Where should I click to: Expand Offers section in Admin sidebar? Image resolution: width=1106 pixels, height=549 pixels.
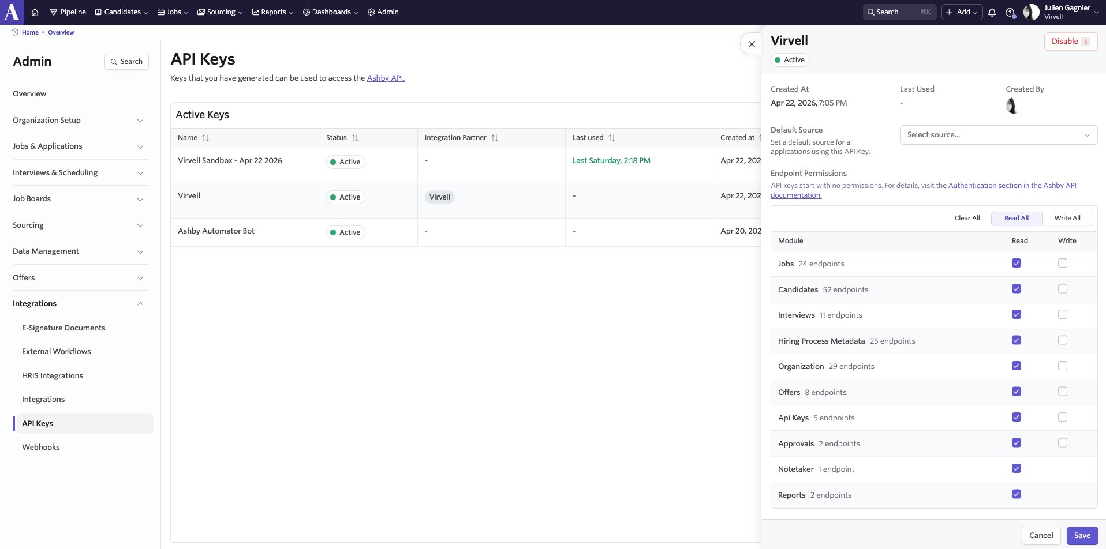pos(80,277)
